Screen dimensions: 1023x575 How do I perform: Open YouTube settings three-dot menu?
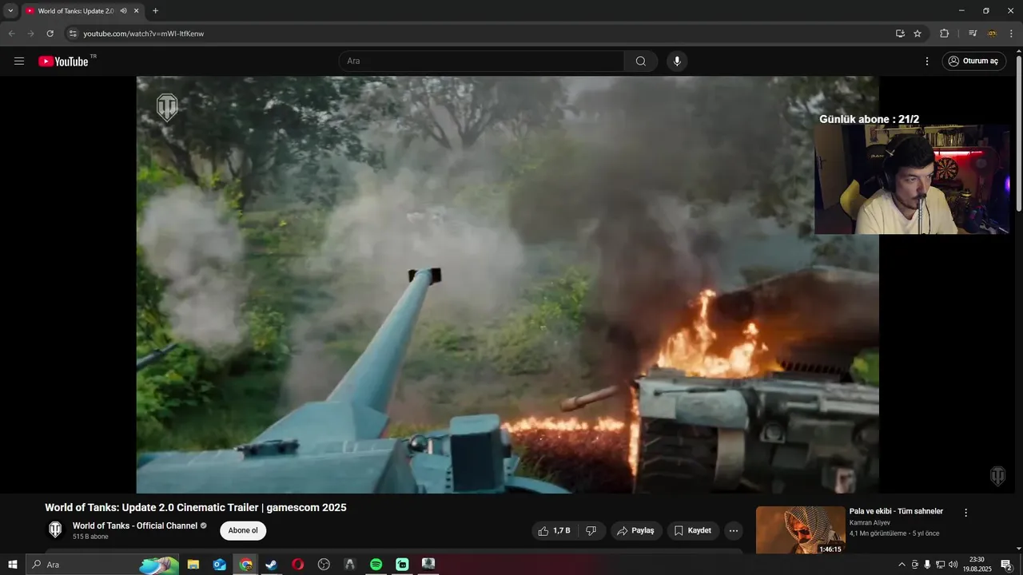click(927, 61)
